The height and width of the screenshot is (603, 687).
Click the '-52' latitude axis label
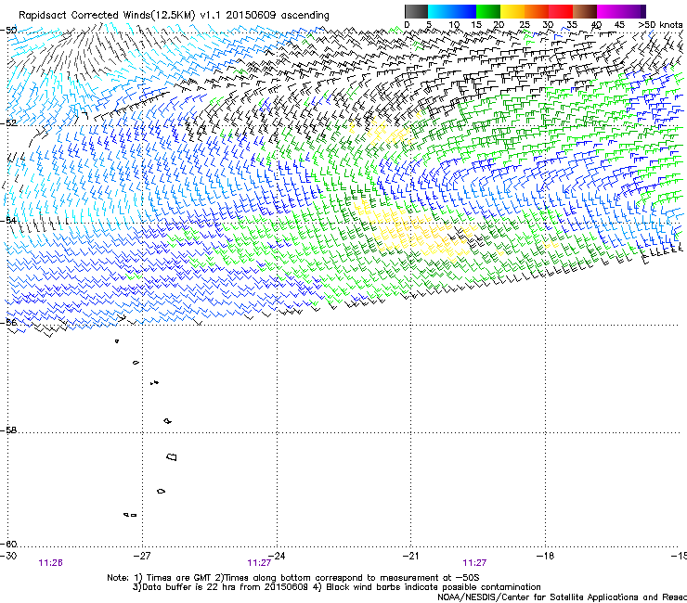tap(8, 122)
